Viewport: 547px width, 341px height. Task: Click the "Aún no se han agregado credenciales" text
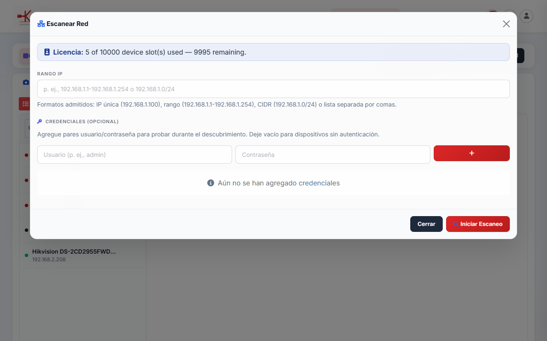pyautogui.click(x=279, y=183)
